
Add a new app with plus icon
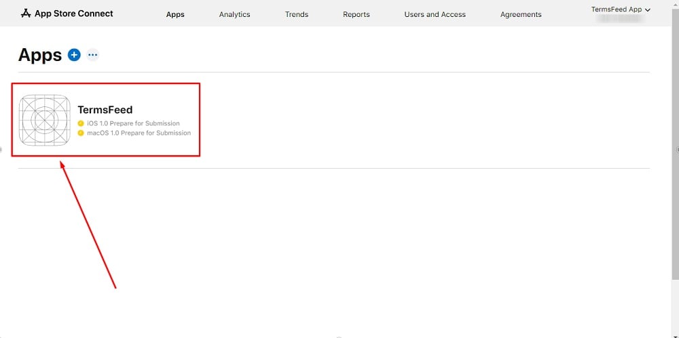click(74, 55)
